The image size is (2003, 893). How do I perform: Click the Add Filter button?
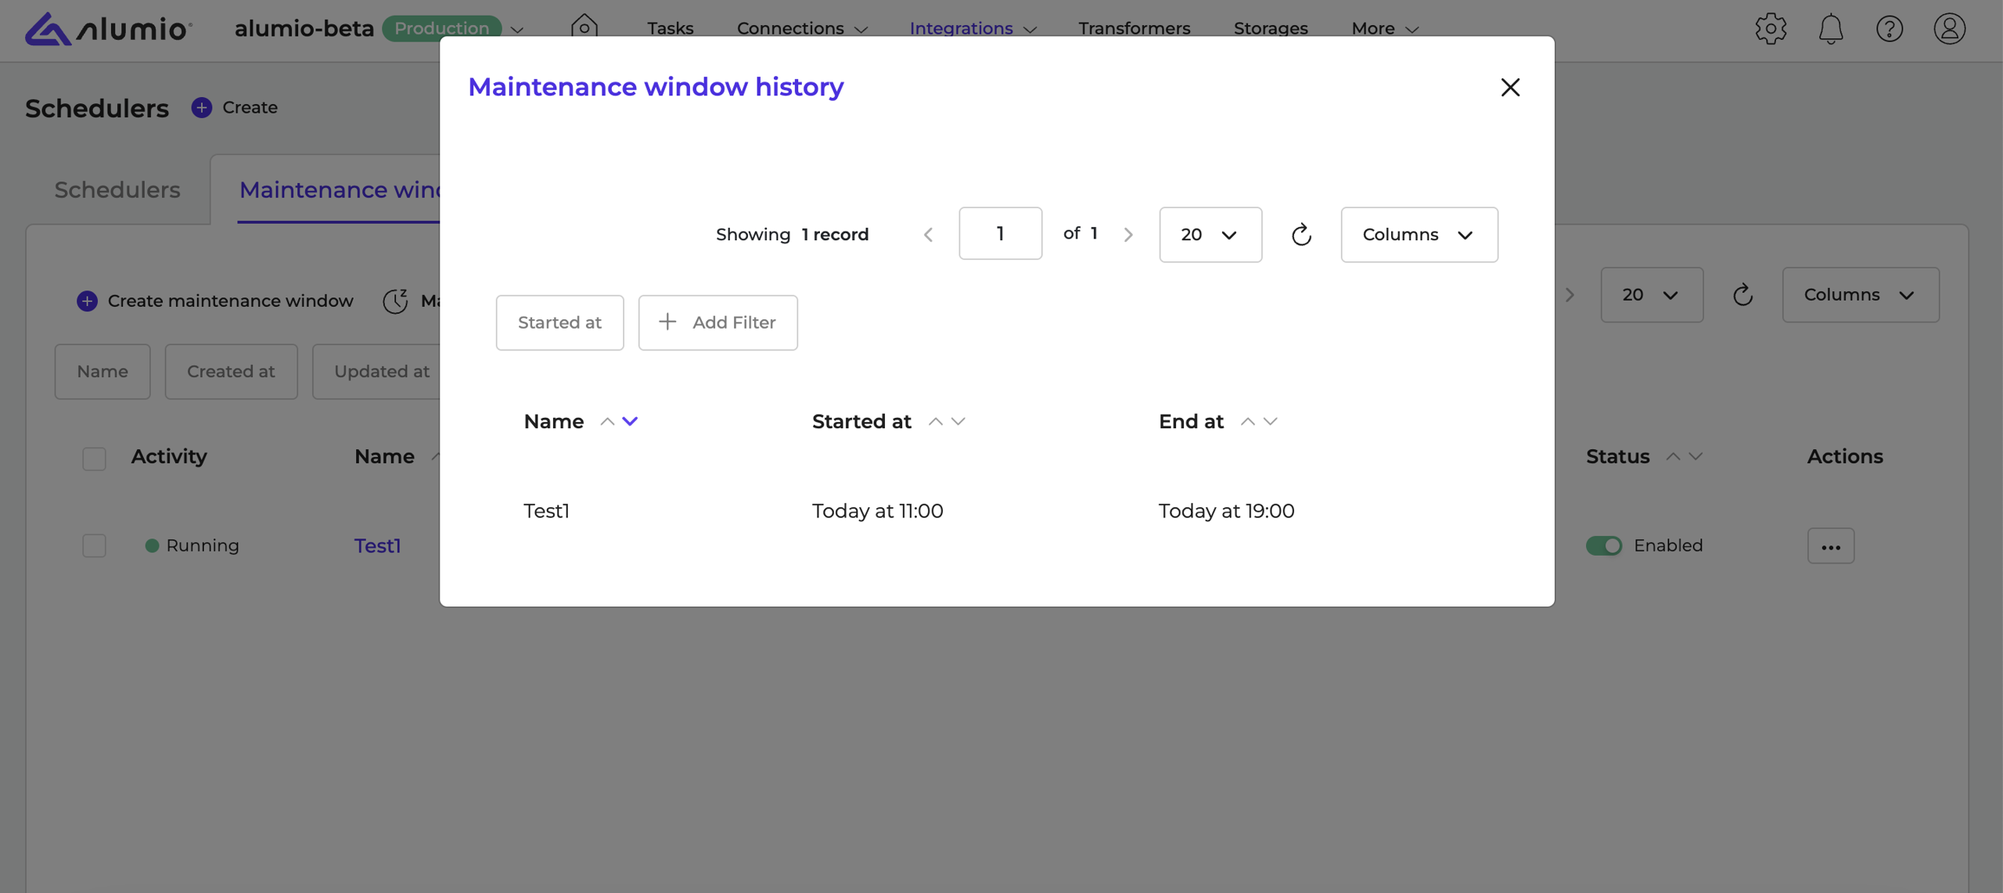[x=717, y=322]
